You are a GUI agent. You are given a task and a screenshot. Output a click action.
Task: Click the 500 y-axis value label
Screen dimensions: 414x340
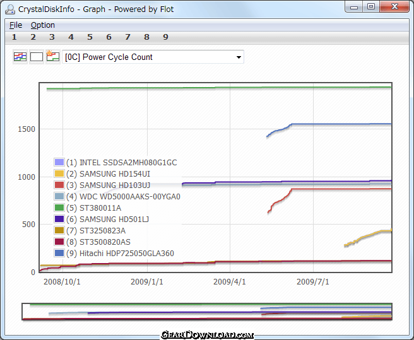[x=28, y=225]
